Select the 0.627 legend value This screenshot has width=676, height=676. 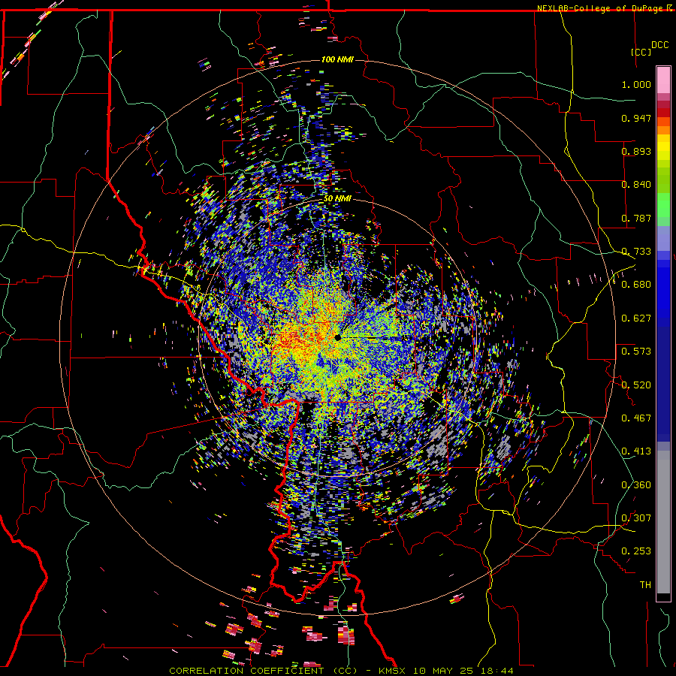point(636,318)
